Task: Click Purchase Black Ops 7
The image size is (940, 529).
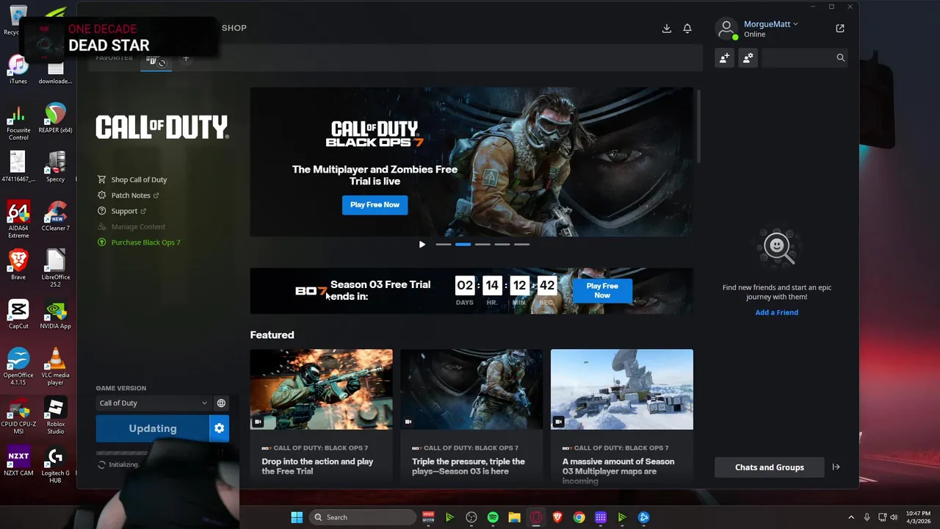Action: (x=139, y=242)
